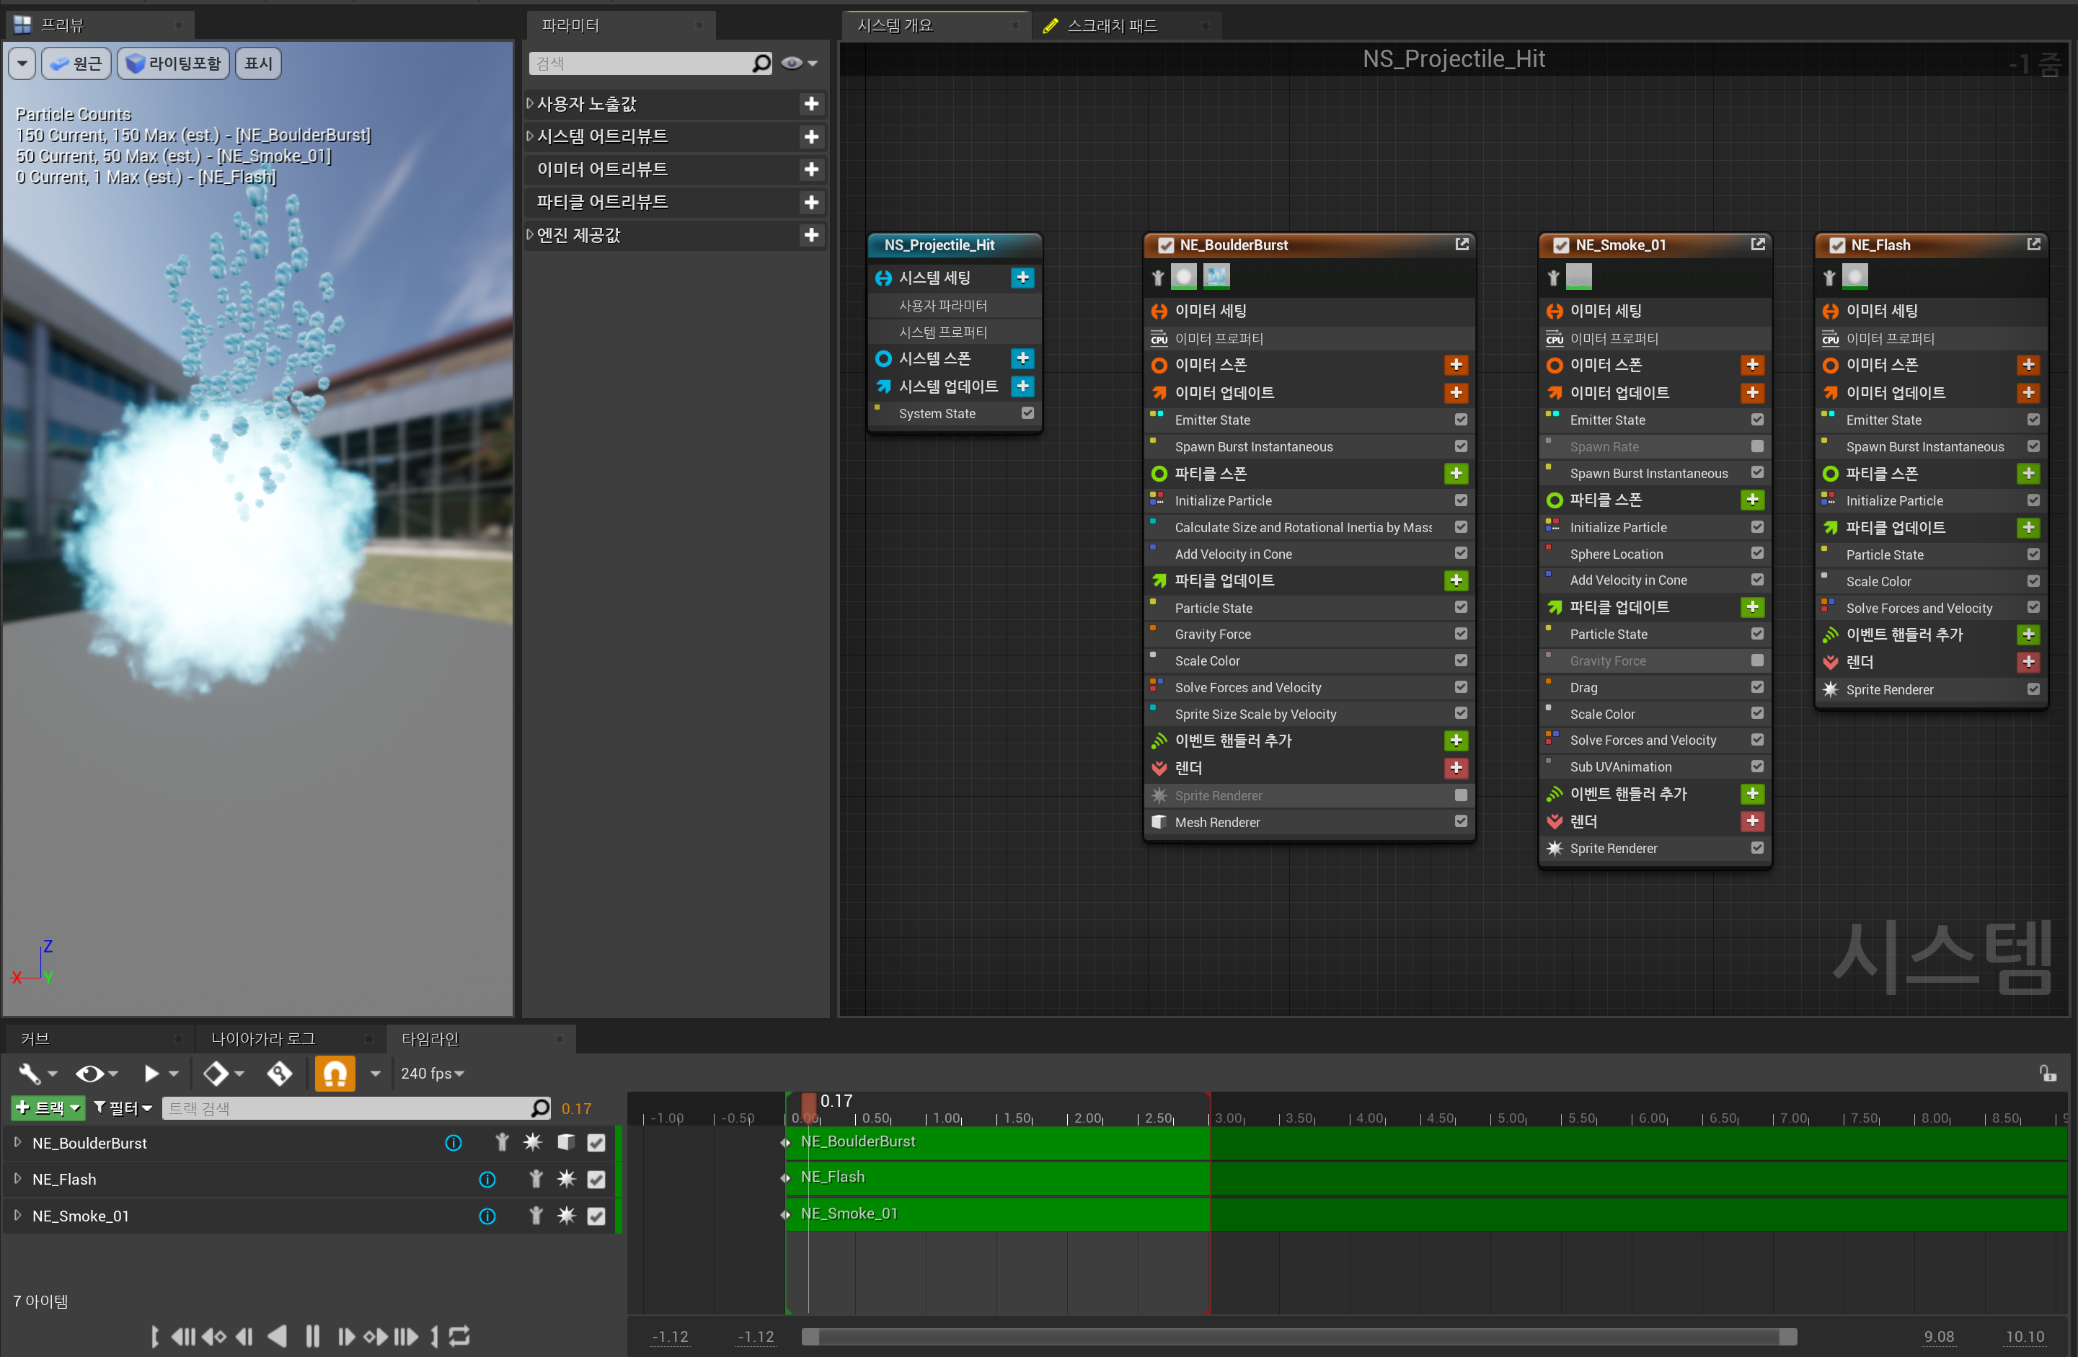Expand the Engine Provided (엔진 제공값) section
This screenshot has height=1357, width=2078.
[530, 235]
